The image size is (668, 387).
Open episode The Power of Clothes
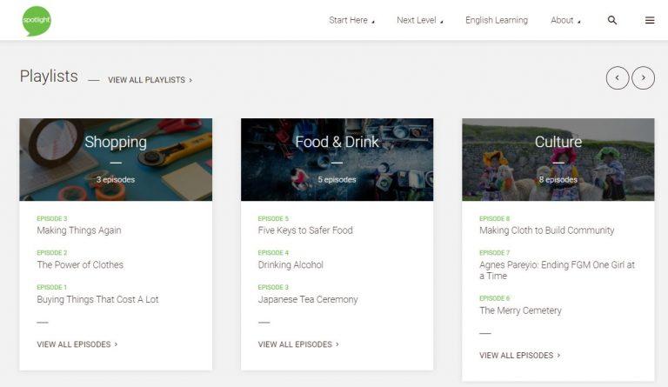80,264
